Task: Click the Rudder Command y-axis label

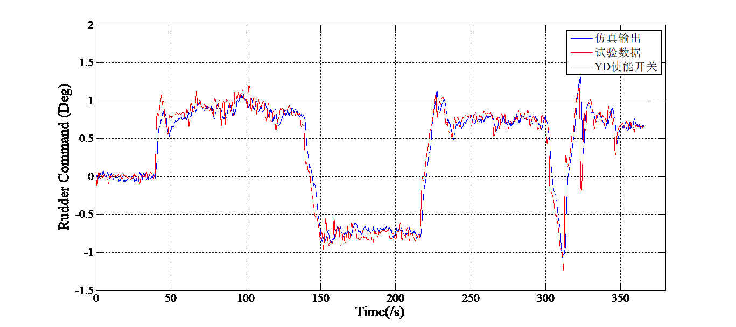Action: coord(65,158)
